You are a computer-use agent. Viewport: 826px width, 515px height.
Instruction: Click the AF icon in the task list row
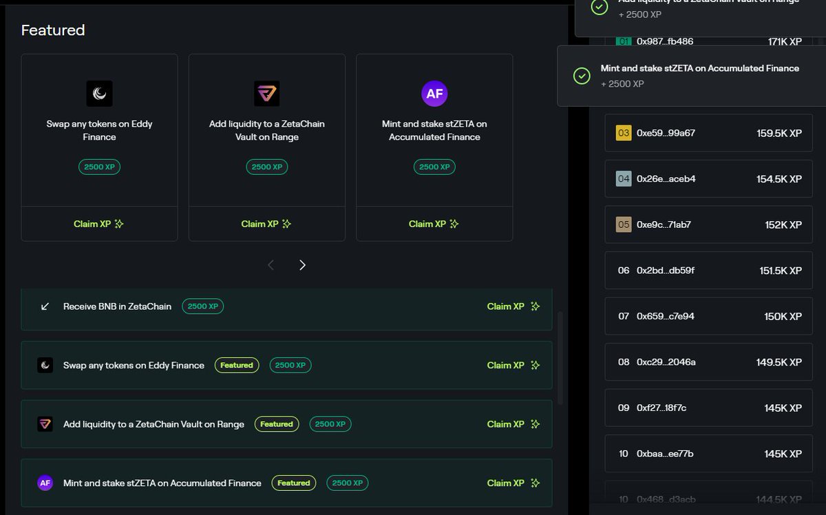click(45, 483)
